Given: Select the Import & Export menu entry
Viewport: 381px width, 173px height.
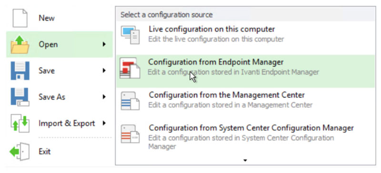Looking at the screenshot, I should point(60,123).
